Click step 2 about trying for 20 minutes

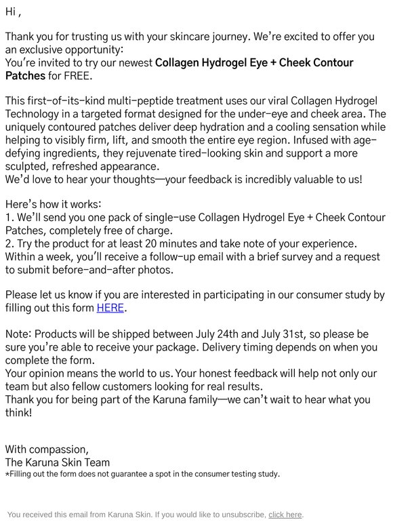tap(181, 243)
